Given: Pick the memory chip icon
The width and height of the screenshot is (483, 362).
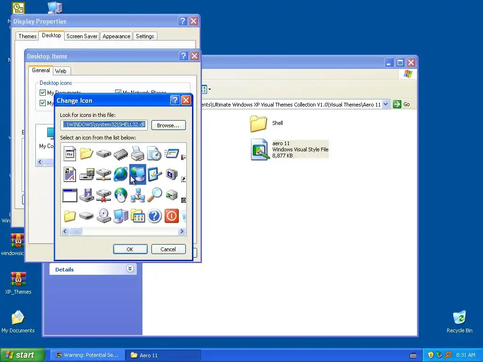Looking at the screenshot, I should pos(120,154).
